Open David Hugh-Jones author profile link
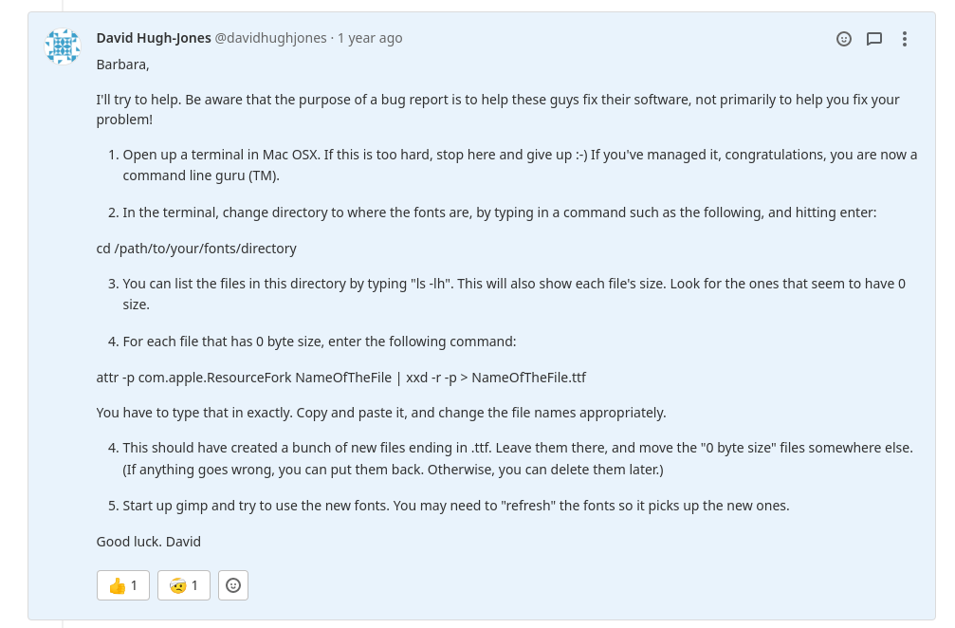 click(x=154, y=38)
